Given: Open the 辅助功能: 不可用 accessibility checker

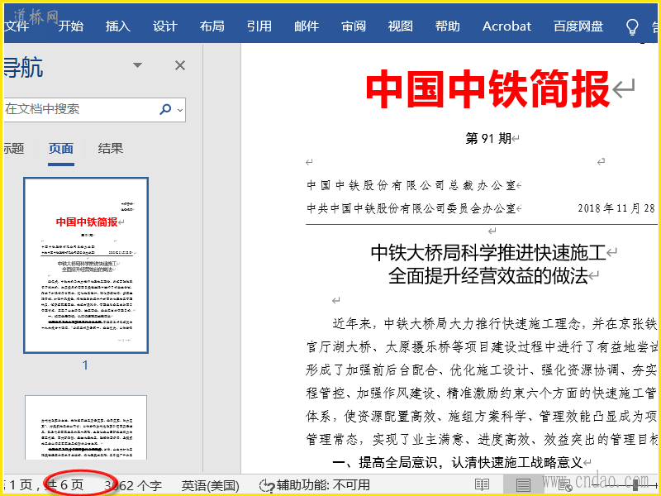Looking at the screenshot, I should pos(315,485).
